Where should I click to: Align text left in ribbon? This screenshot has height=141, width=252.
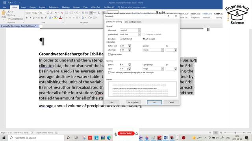point(67,18)
